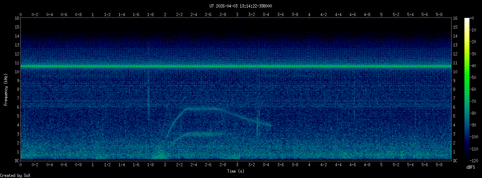Click the 16 kHz label on the left axis
The width and height of the screenshot is (482, 178).
click(x=16, y=18)
